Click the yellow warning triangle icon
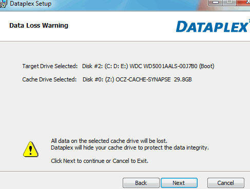This screenshot has width=250, height=189. [x=31, y=150]
